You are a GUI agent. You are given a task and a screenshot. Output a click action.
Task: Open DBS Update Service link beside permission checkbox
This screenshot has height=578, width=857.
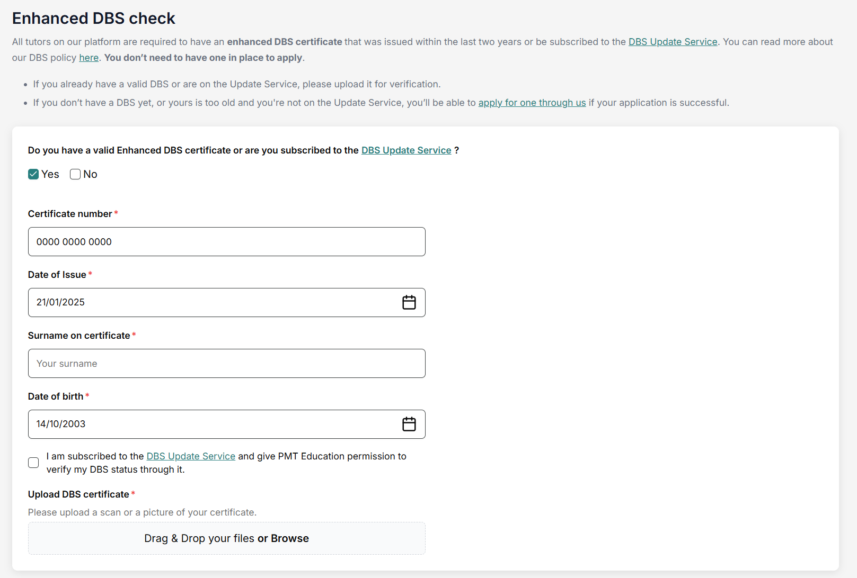(x=191, y=456)
